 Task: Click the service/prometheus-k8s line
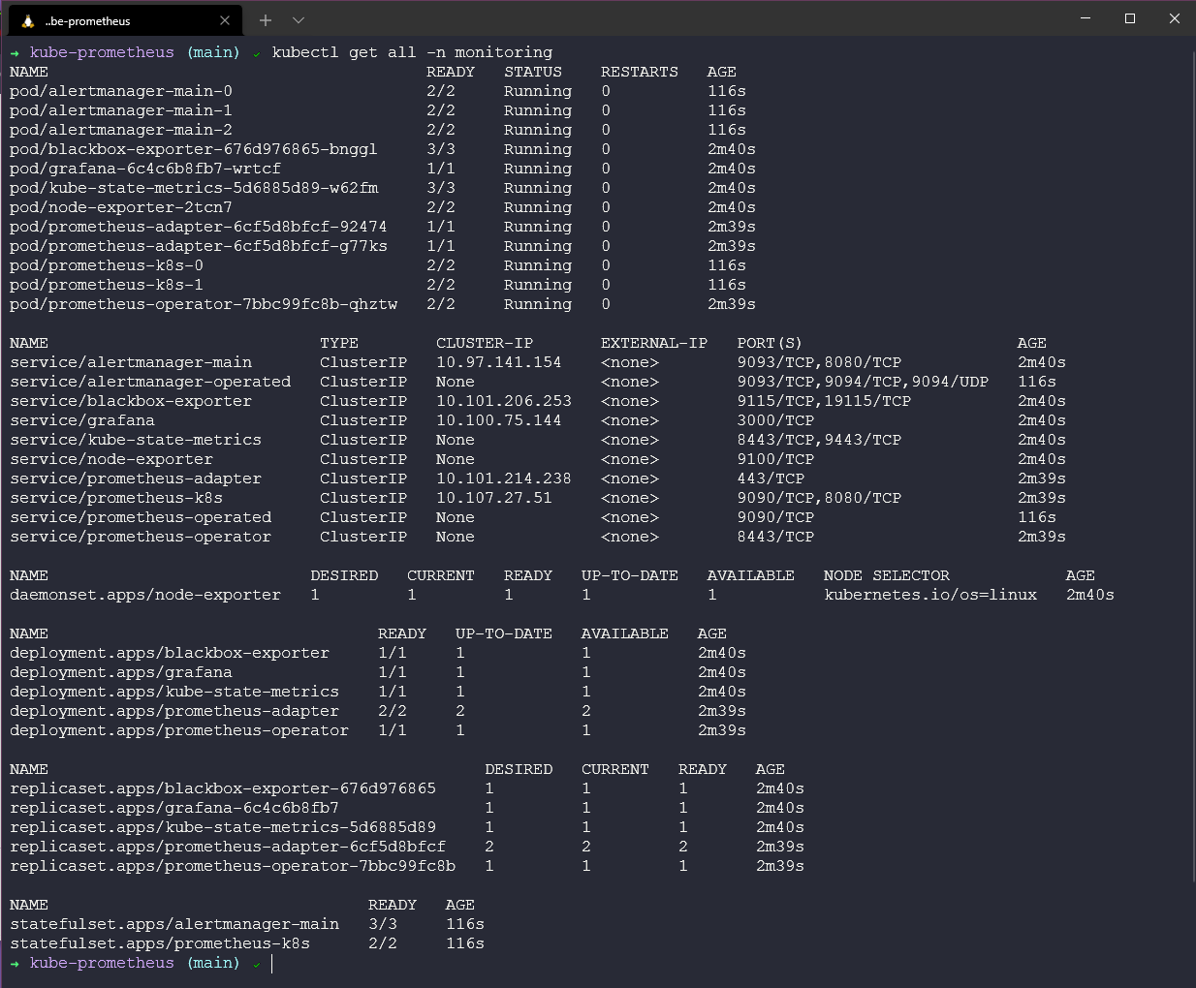click(x=116, y=498)
